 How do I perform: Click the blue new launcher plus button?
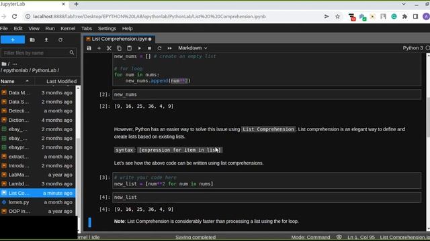[x=13, y=39]
